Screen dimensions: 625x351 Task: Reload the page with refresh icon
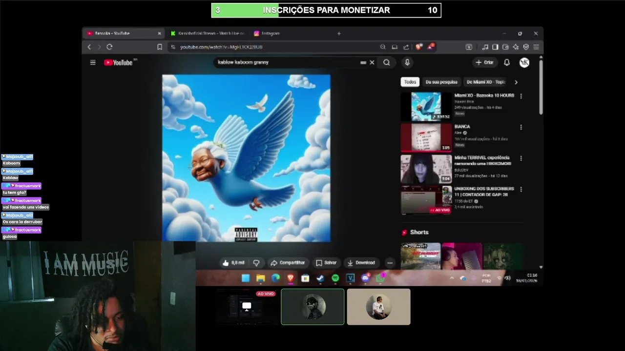click(x=109, y=47)
